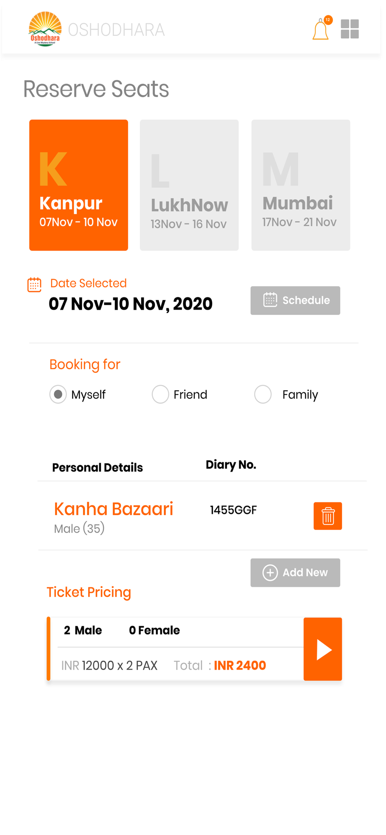Click the selected date 07 Nov-10 Nov, 2020
The image size is (386, 835).
[131, 304]
